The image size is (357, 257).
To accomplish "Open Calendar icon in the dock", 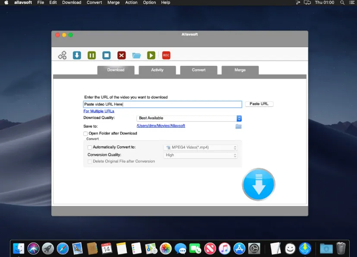I will click(x=107, y=248).
